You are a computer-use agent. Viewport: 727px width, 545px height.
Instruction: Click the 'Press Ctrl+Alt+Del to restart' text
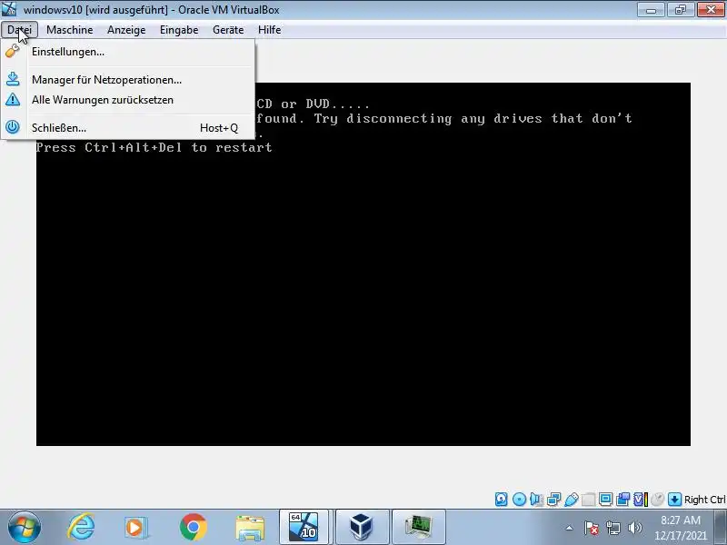(154, 147)
